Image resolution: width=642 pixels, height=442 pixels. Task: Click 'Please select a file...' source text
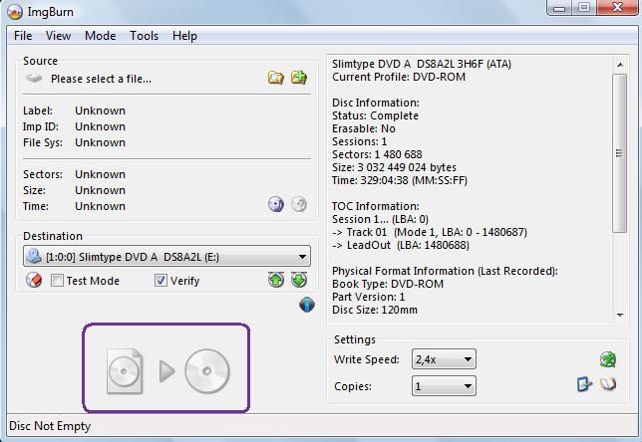101,79
